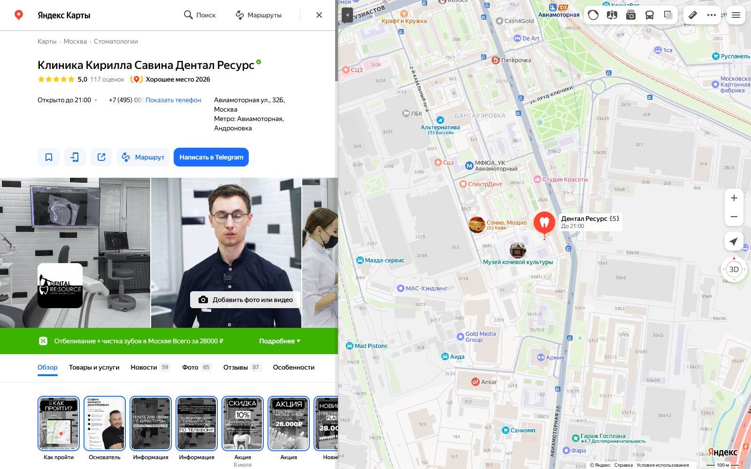Switch to Особенности tab
This screenshot has height=469, width=751.
point(294,367)
